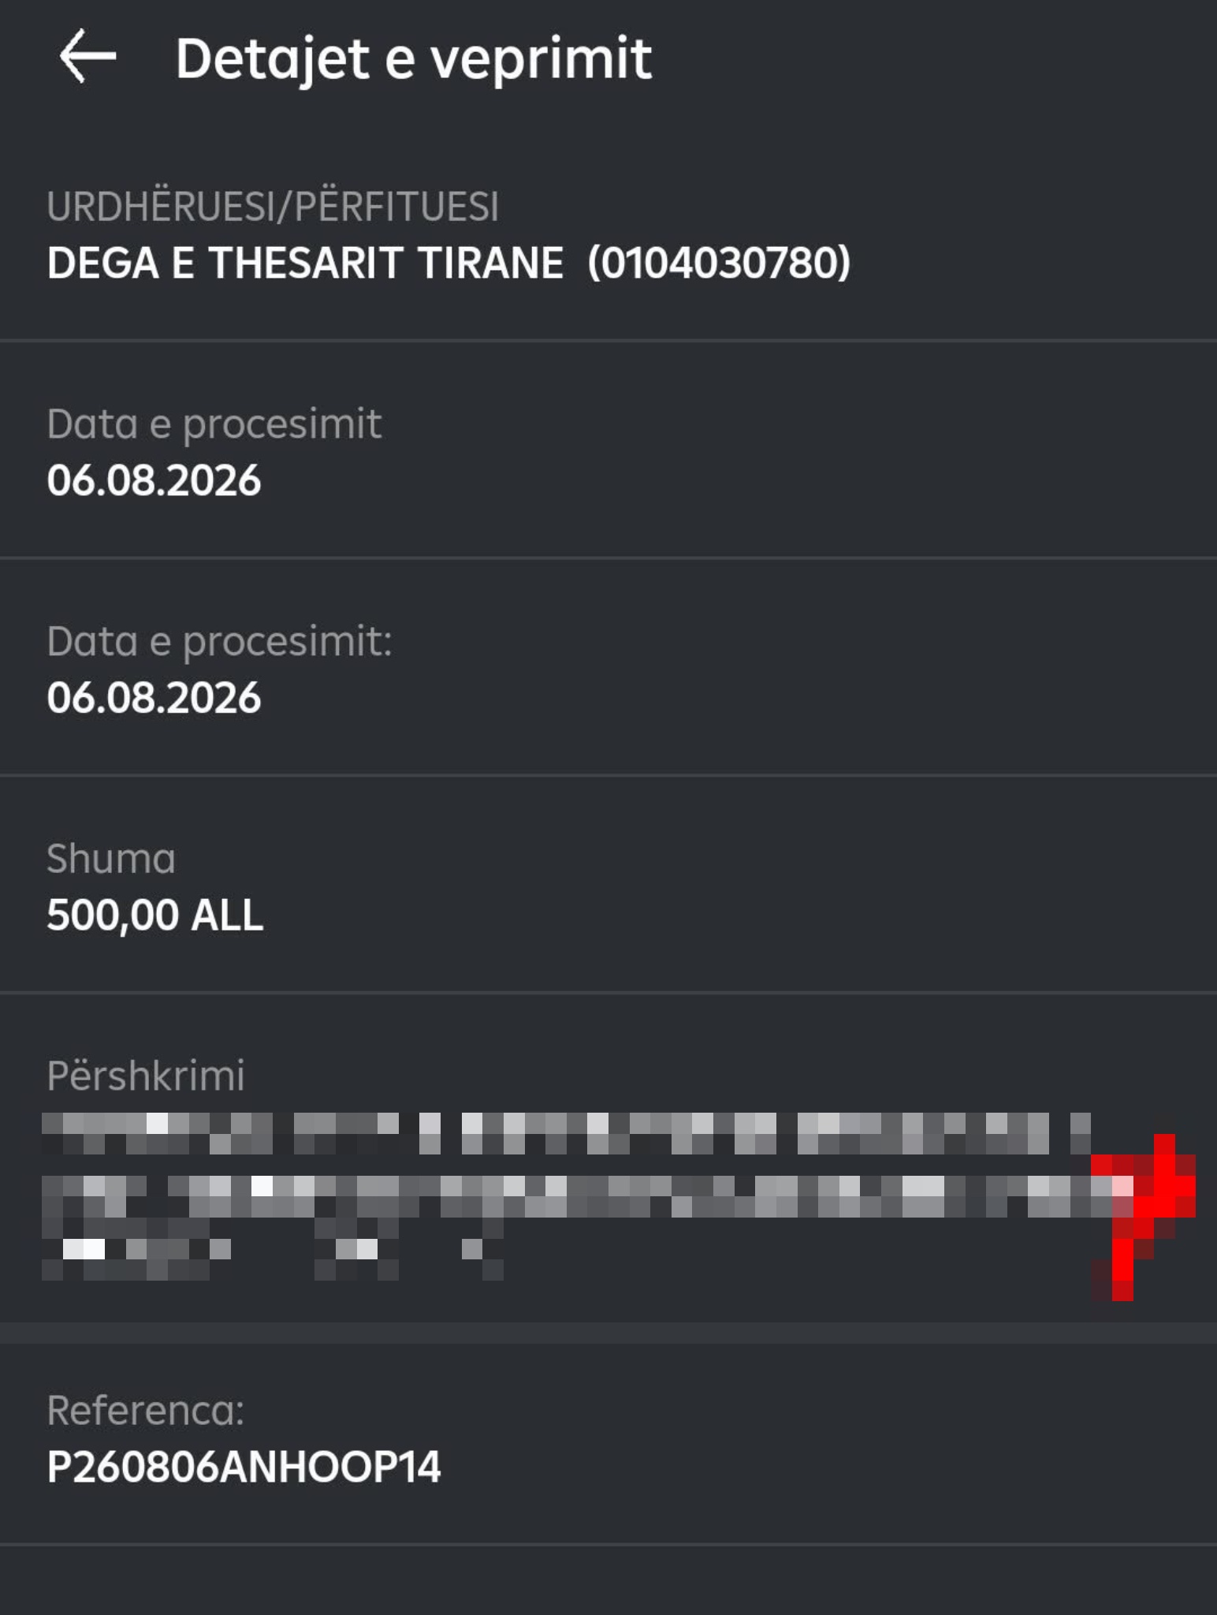The image size is (1217, 1615).
Task: Select the account number 0104030780 in parentheses
Action: tap(719, 263)
